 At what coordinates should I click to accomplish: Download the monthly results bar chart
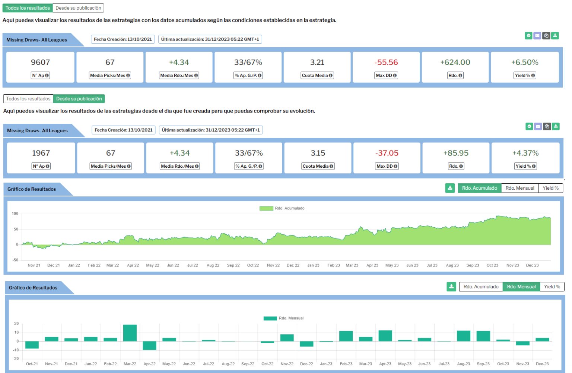pos(451,287)
